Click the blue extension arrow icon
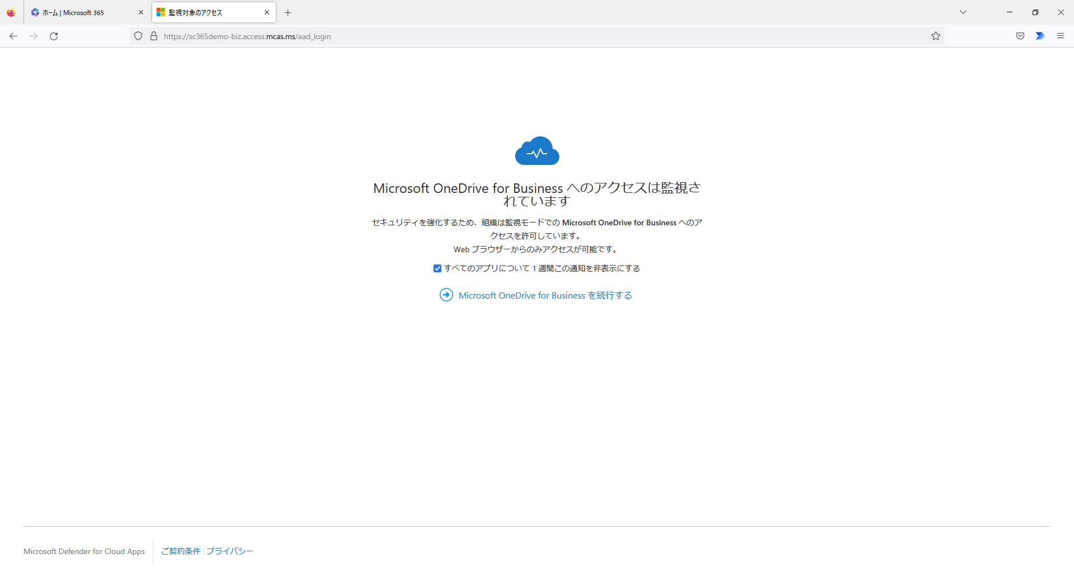Viewport: 1074px width, 577px height. pos(1040,36)
